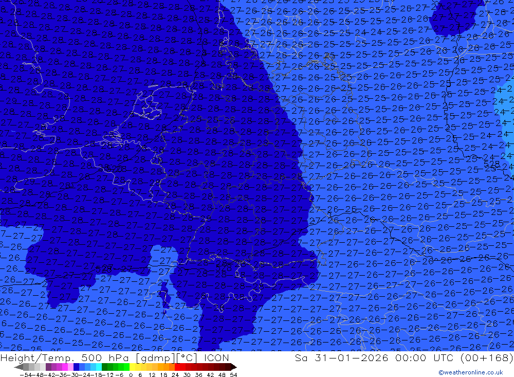
Task: Click the '54' label at the scale's right end
Action: pyautogui.click(x=233, y=375)
